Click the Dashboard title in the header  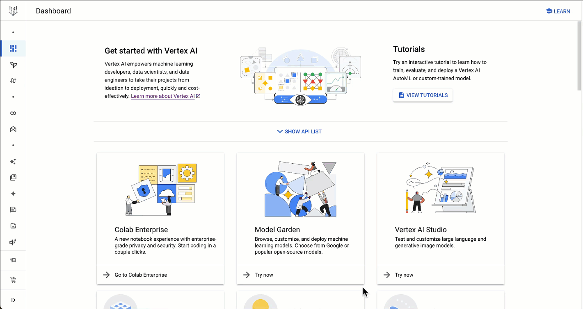pos(53,11)
